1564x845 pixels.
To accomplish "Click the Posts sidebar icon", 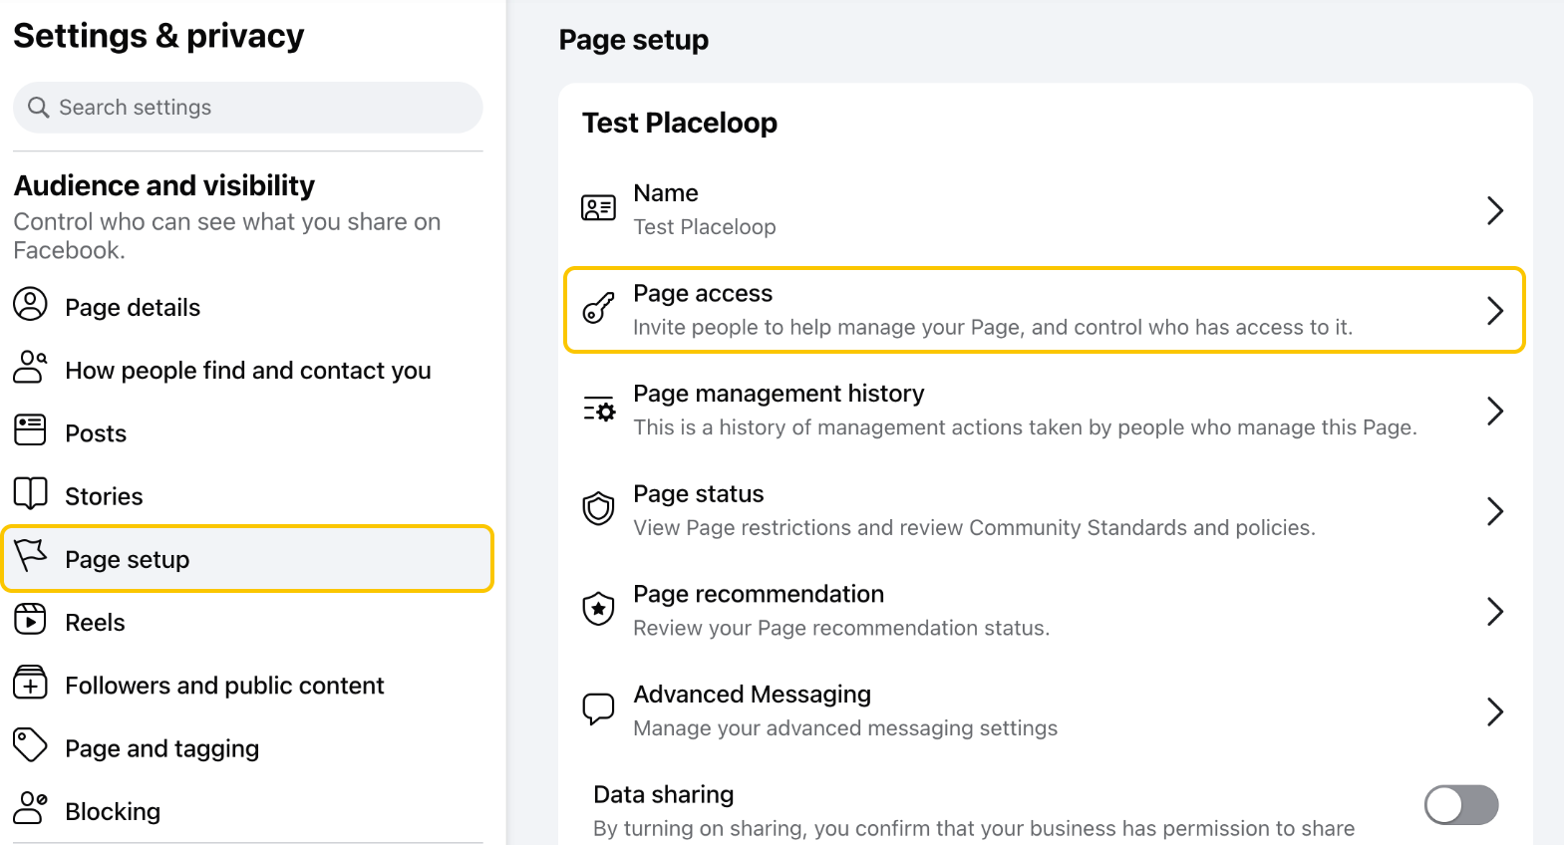I will tap(30, 430).
